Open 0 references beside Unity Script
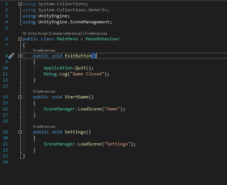This screenshot has width=227, height=185. 96,34
